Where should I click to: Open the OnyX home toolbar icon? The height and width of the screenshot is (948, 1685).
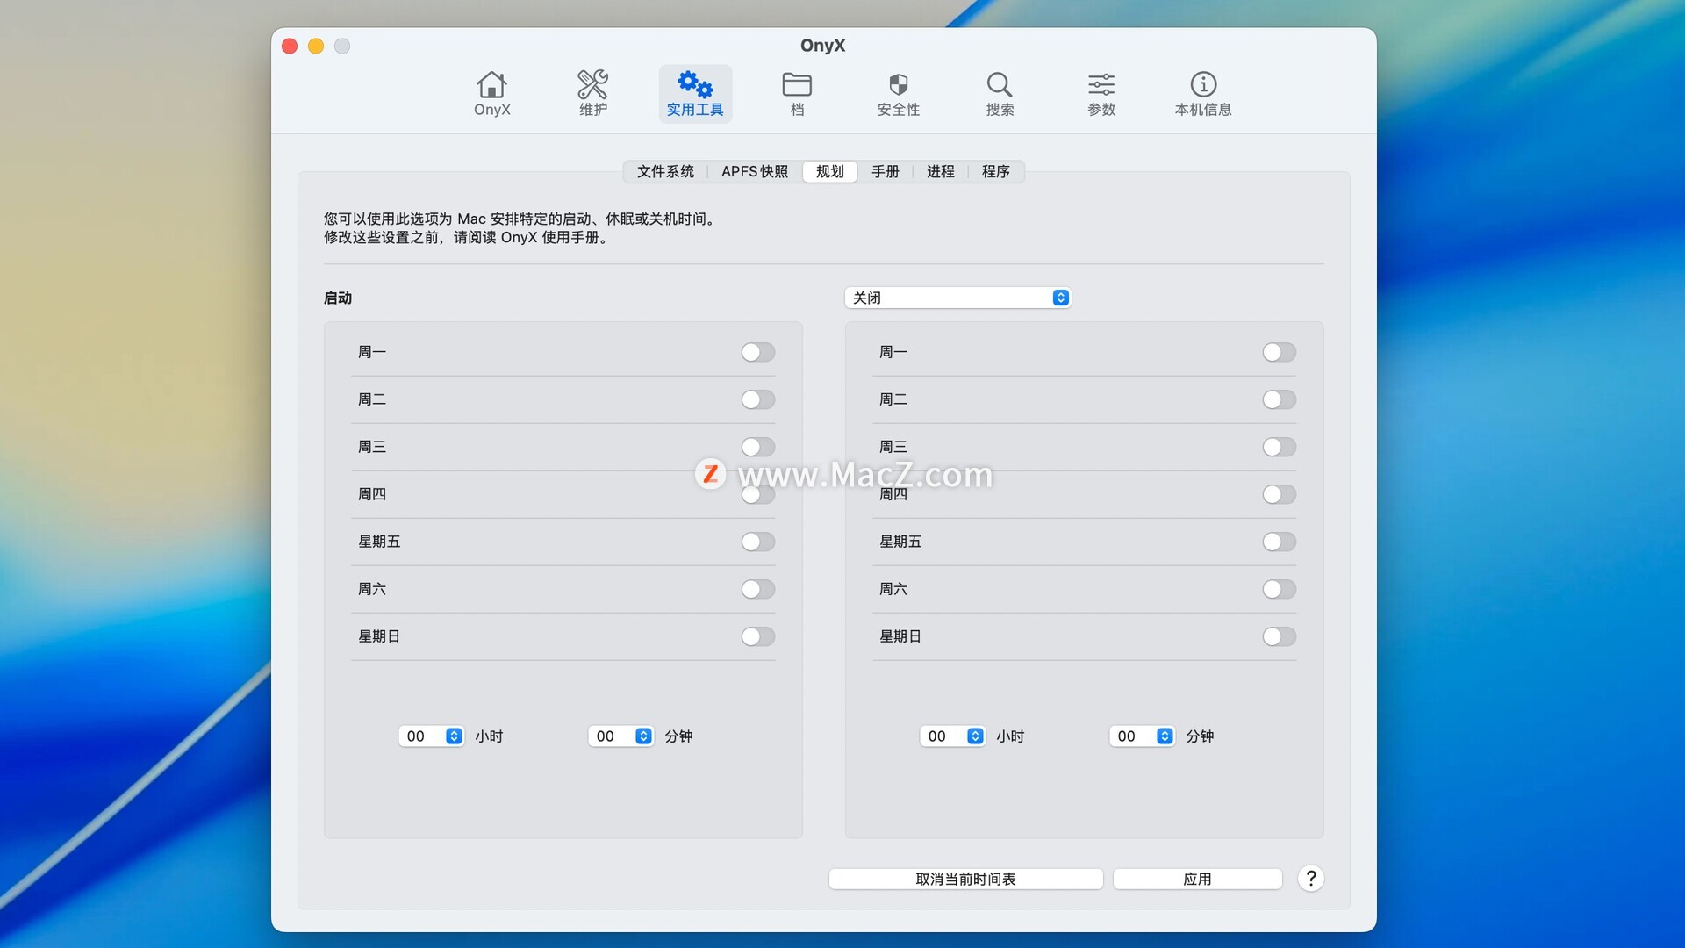(x=491, y=94)
